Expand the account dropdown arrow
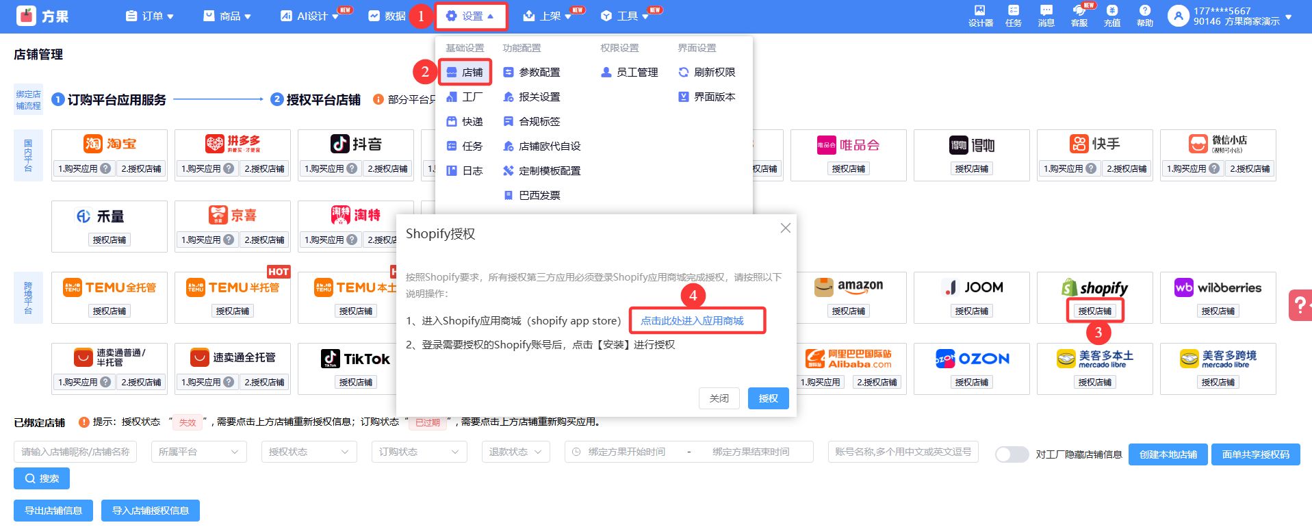 [x=1289, y=16]
